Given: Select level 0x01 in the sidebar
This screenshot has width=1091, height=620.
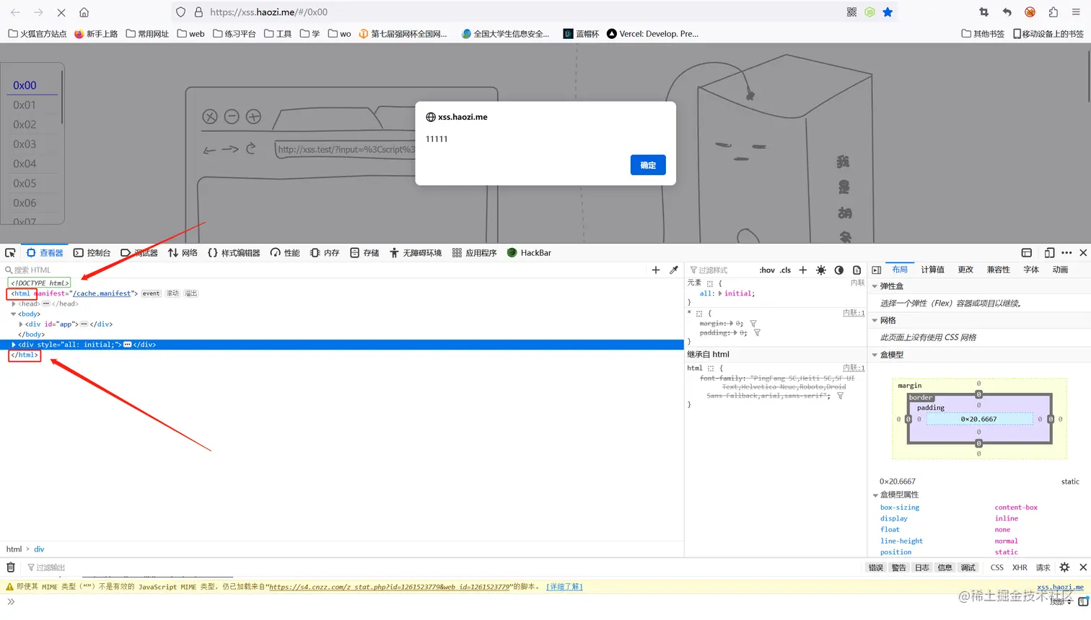Looking at the screenshot, I should [25, 105].
